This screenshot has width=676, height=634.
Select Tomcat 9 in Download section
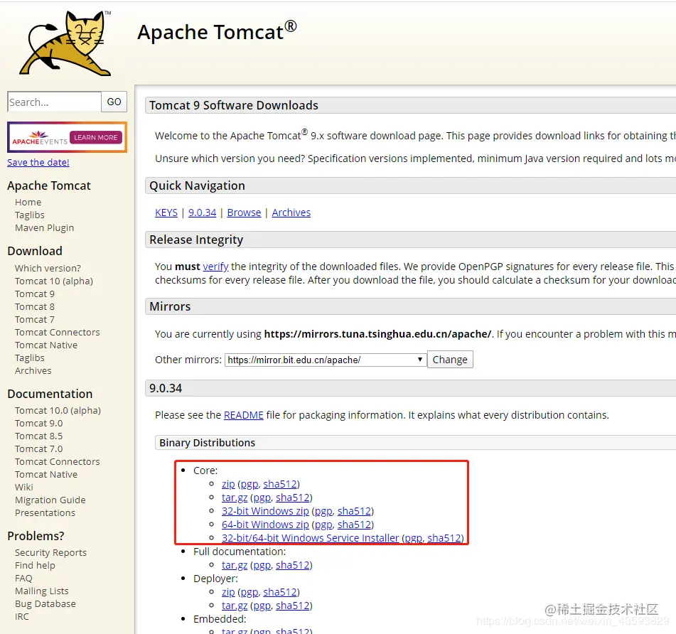tap(35, 294)
